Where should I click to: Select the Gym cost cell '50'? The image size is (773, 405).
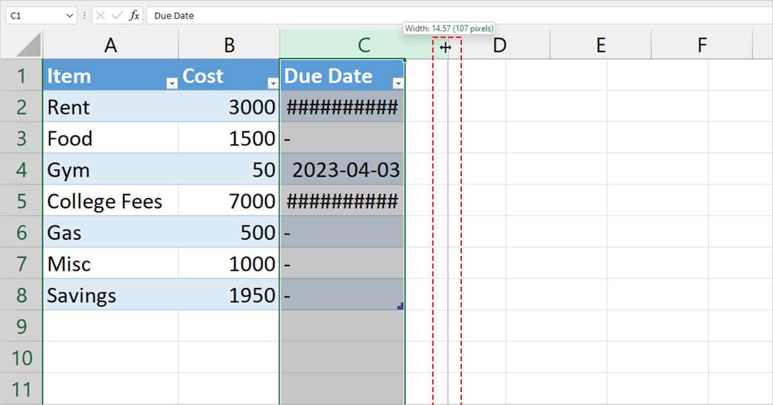click(229, 169)
